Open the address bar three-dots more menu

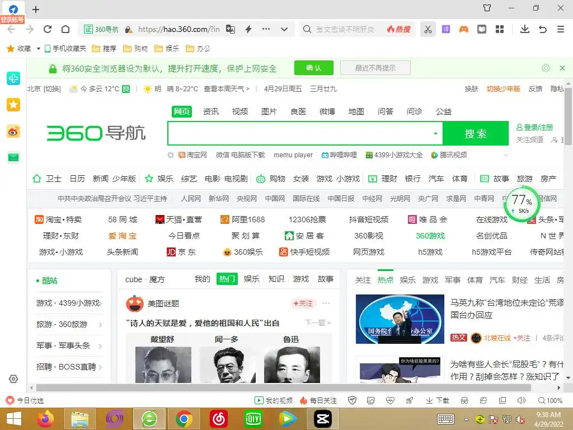[266, 29]
